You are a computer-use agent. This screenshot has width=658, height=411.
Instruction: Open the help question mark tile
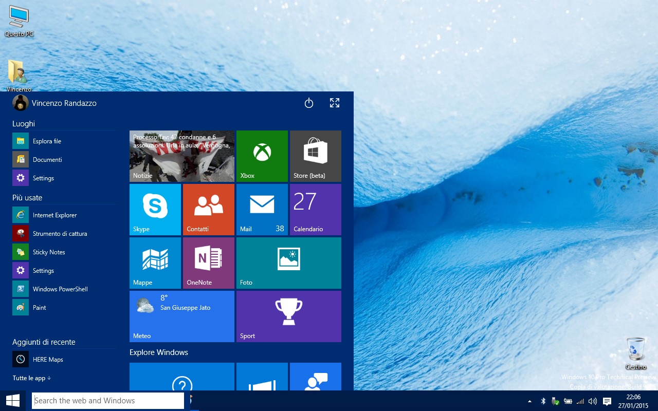(x=182, y=377)
